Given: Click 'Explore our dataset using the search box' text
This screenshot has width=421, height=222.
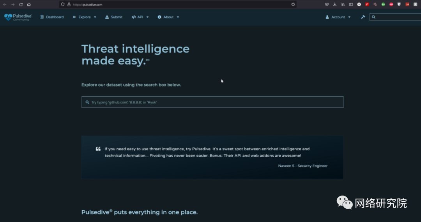Looking at the screenshot, I should [131, 85].
